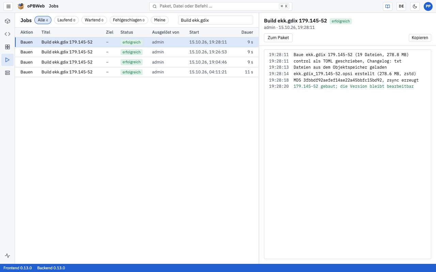Click the Jobs title in the top bar
Screen dimensions: 436x272
click(x=53, y=6)
